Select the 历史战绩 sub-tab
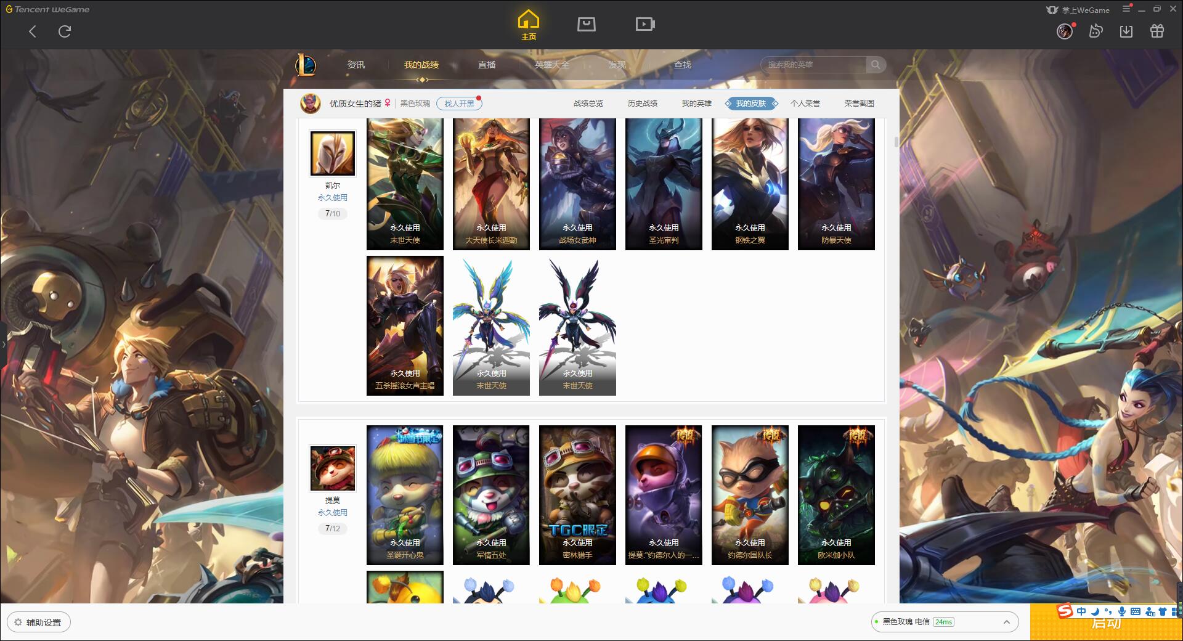The height and width of the screenshot is (641, 1183). [x=643, y=104]
